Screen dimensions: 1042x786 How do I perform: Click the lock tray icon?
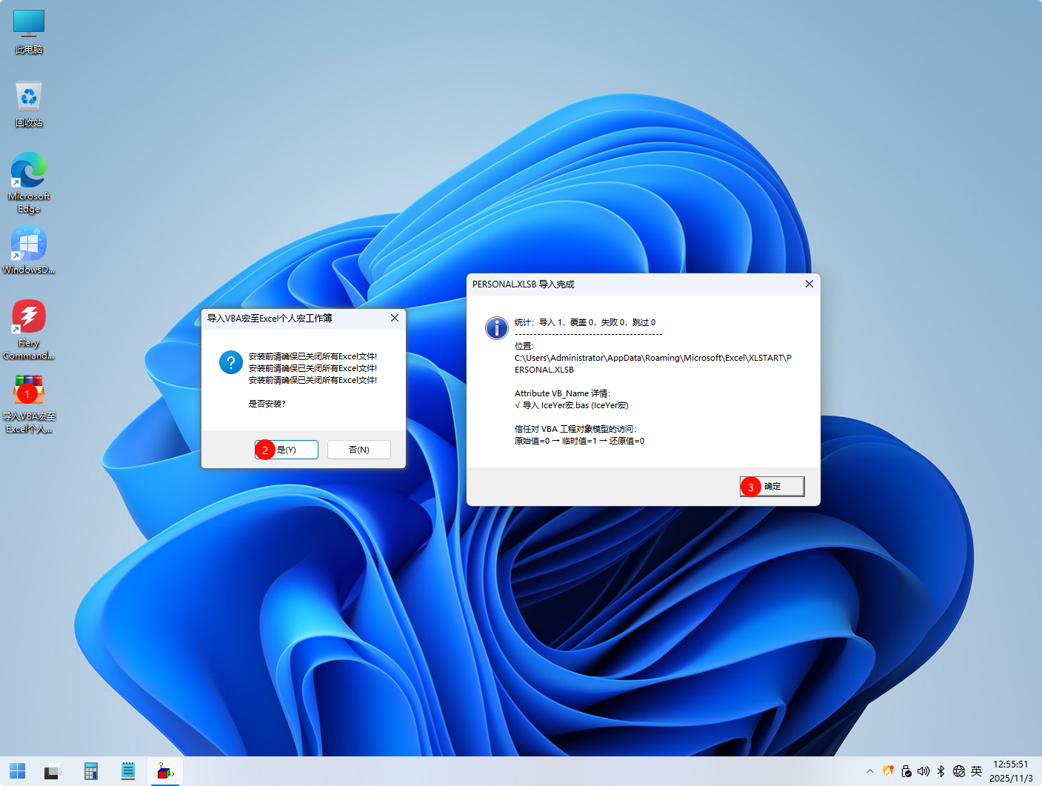pos(906,771)
